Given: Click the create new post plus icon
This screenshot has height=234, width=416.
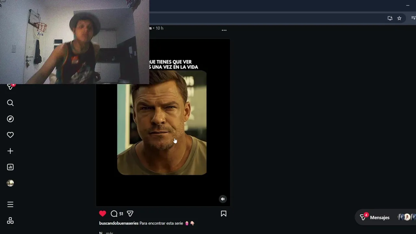Looking at the screenshot, I should pos(10,151).
